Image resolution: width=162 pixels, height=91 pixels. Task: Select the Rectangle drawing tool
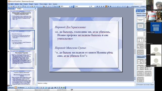(x=30, y=87)
